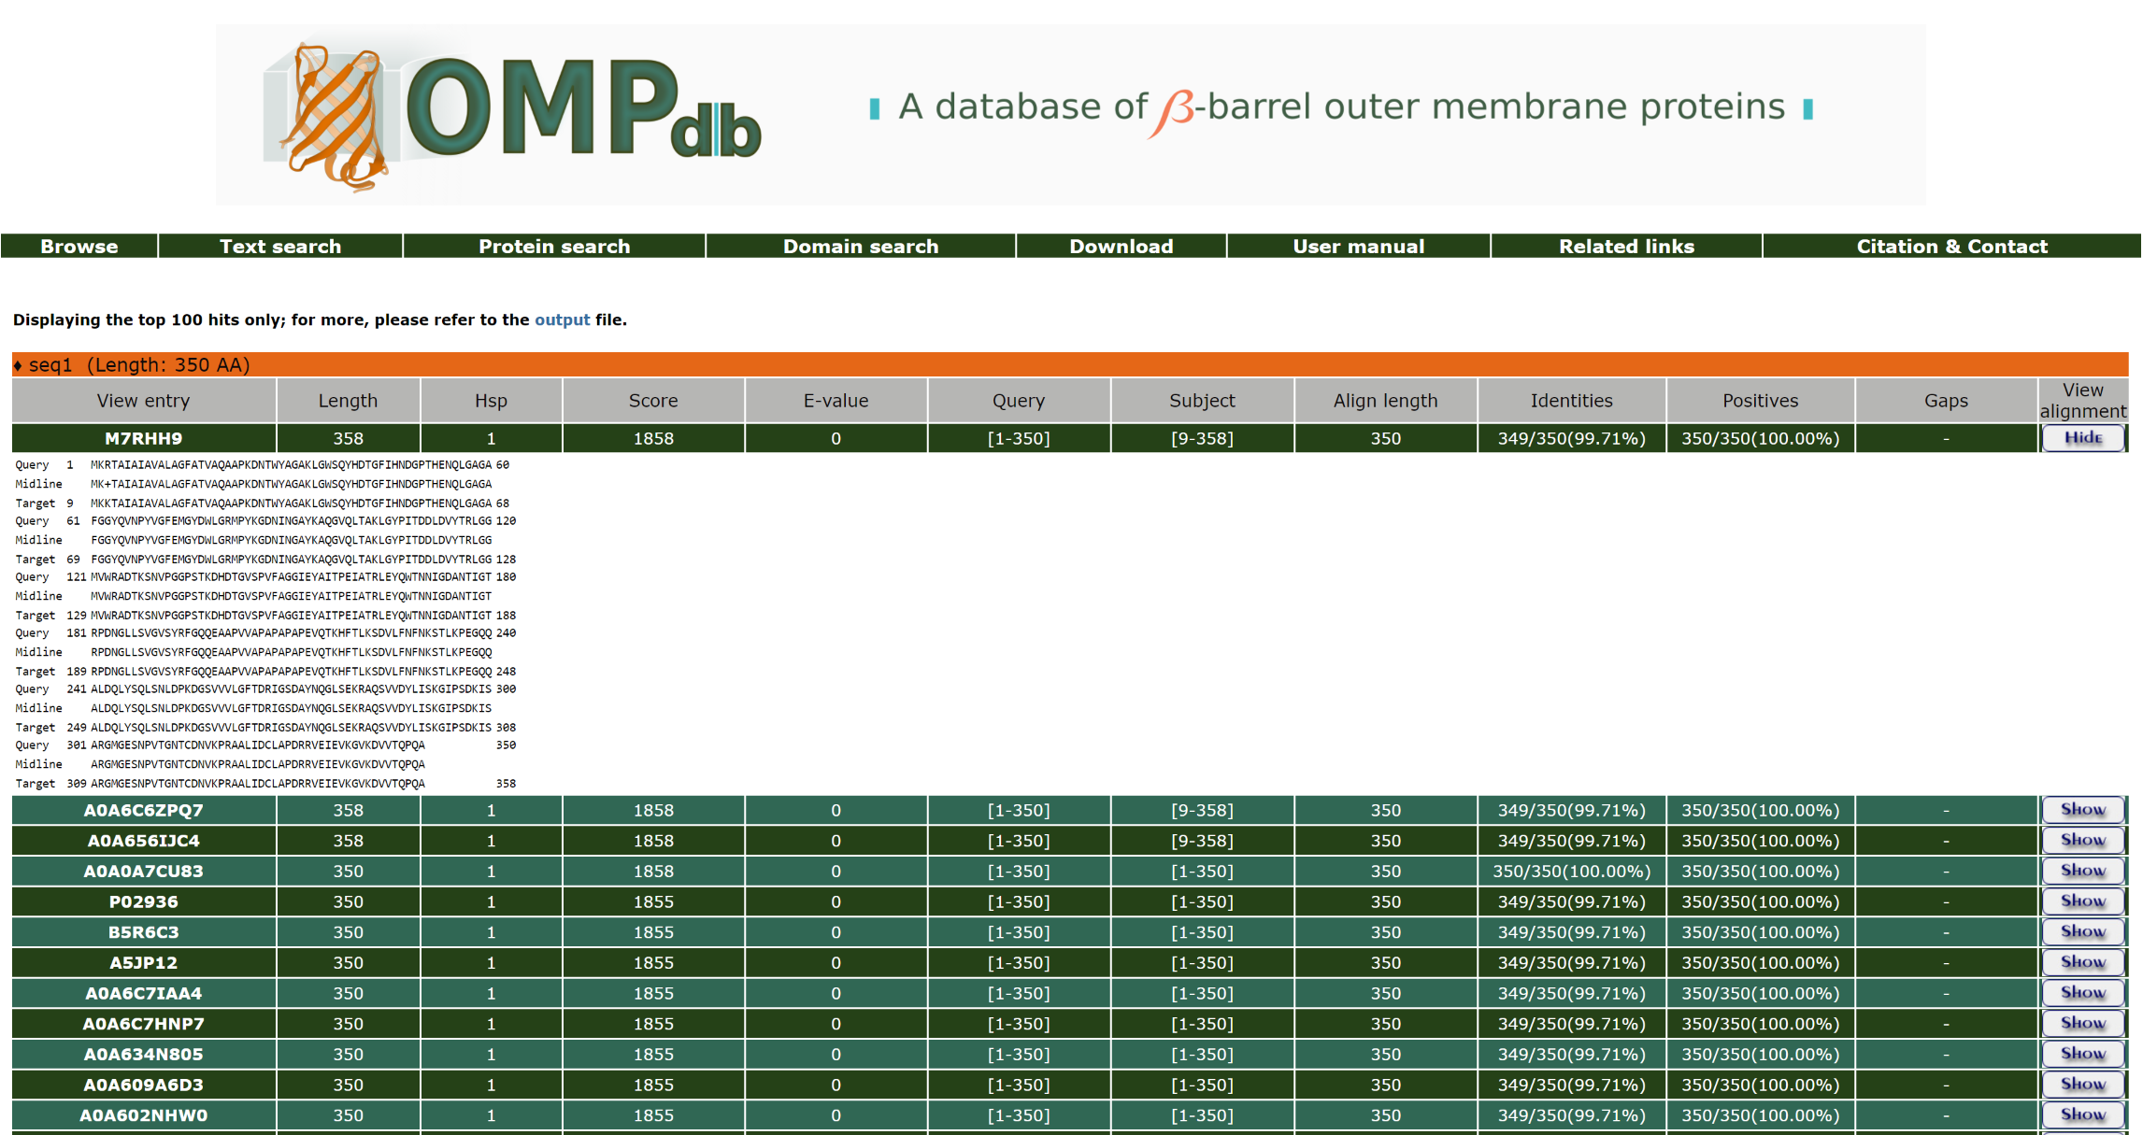The image size is (2143, 1135).
Task: Hide alignment for M7RHH9
Action: (2083, 437)
